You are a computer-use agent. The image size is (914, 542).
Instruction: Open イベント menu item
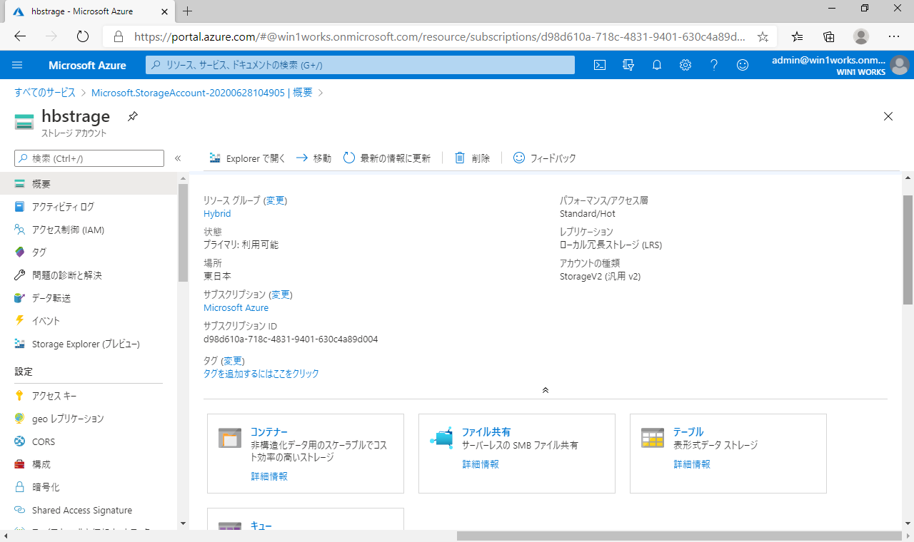point(89,321)
